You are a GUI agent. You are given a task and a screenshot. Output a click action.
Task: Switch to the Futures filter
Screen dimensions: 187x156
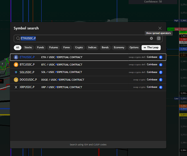[x=53, y=48]
